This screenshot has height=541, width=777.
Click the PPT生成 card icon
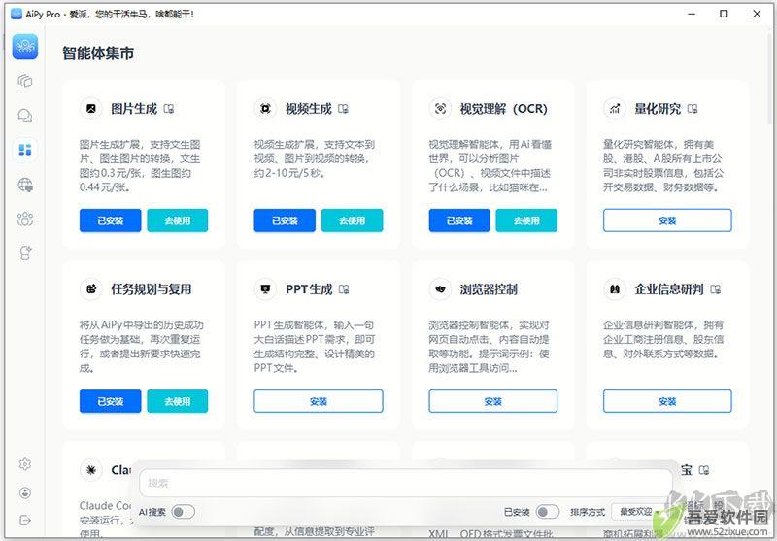point(265,288)
